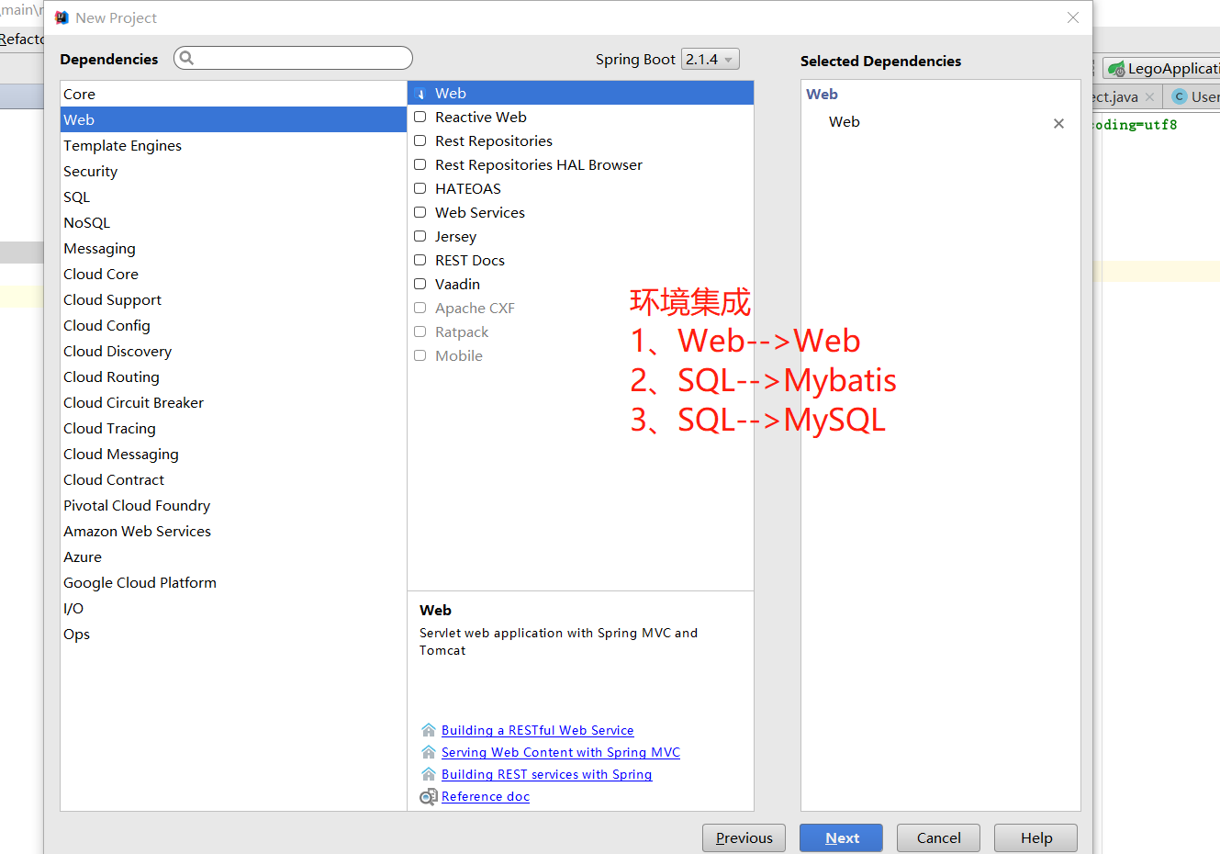The height and width of the screenshot is (854, 1220).
Task: Select Core in the dependency categories
Action: pyautogui.click(x=233, y=94)
